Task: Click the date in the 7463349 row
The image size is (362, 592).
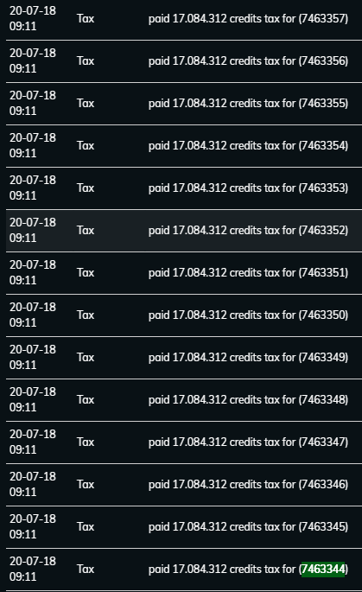Action: (33, 349)
